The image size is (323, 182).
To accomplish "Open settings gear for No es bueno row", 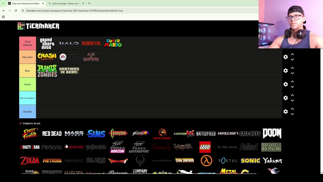I will 285,98.
